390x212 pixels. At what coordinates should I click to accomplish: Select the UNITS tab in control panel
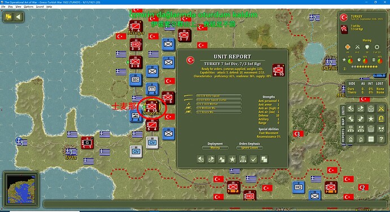(343, 110)
